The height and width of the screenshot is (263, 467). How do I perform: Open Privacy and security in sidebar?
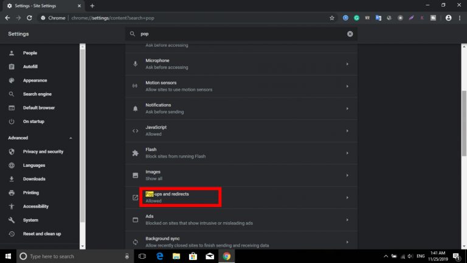point(43,152)
